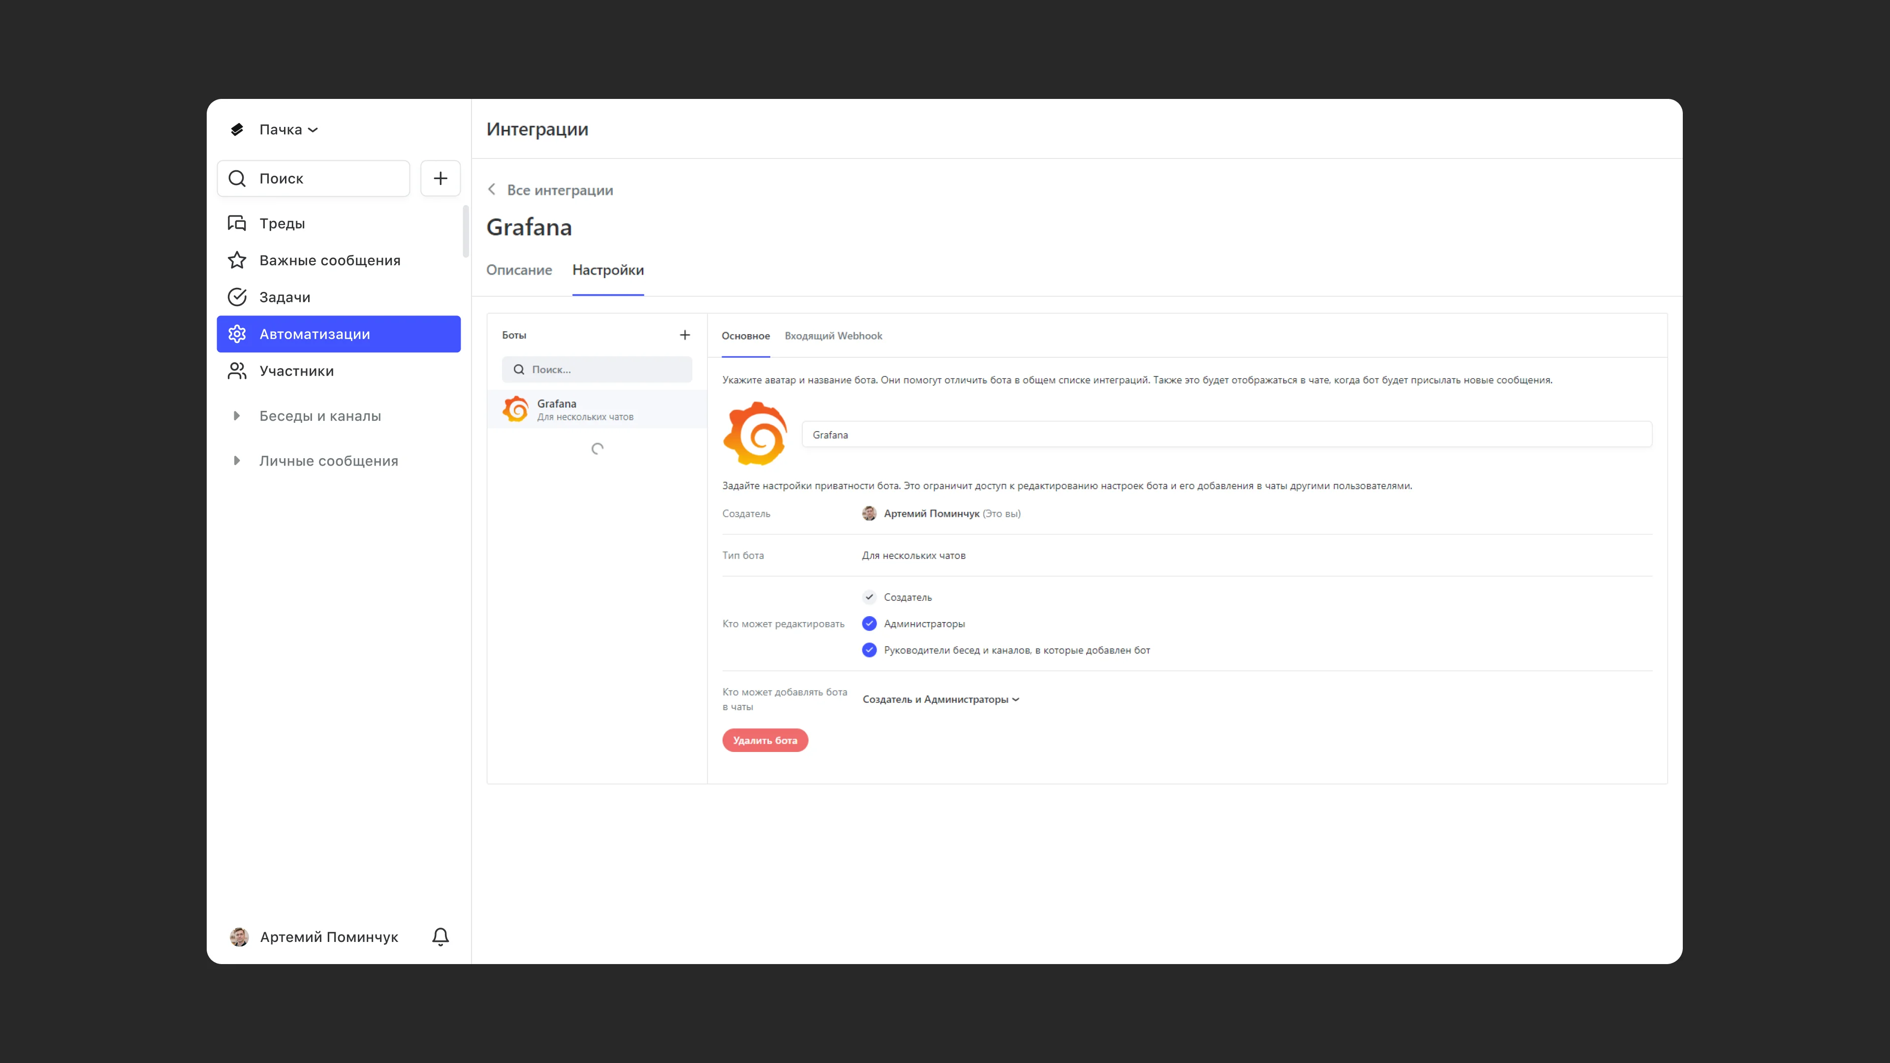Click the Создатель checkbox
Image resolution: width=1890 pixels, height=1063 pixels.
[x=869, y=597]
